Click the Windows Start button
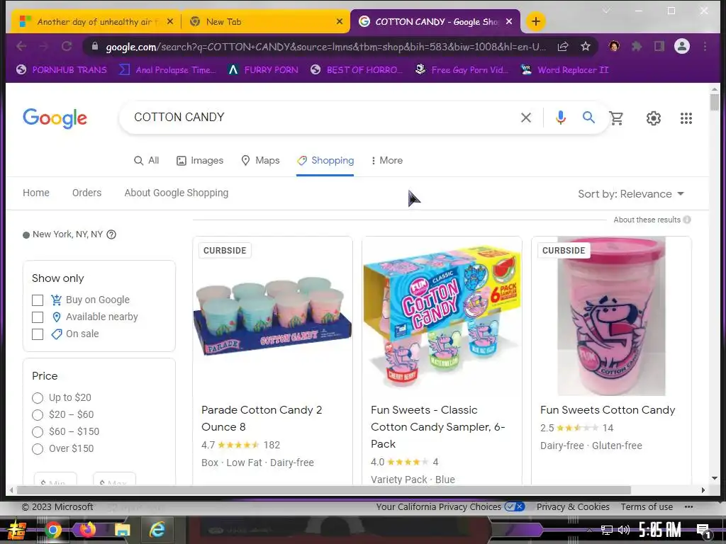 point(16,531)
